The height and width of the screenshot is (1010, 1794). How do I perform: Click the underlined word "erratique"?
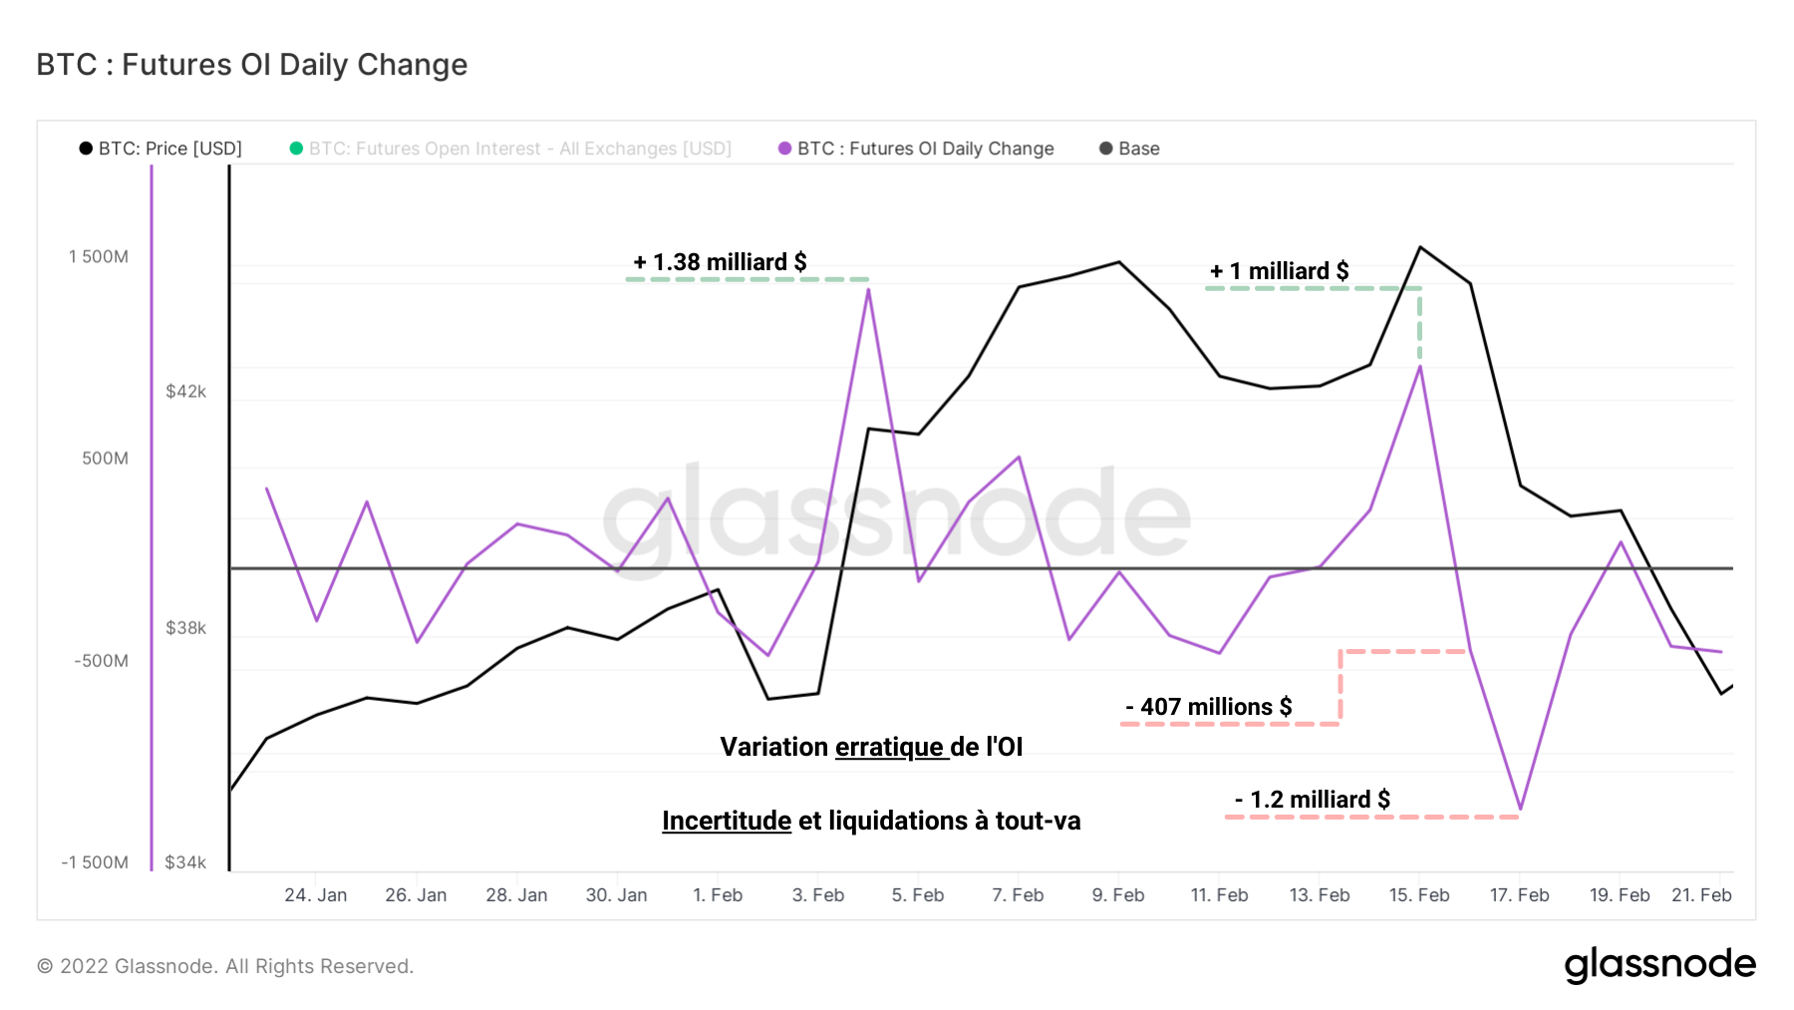pyautogui.click(x=890, y=747)
